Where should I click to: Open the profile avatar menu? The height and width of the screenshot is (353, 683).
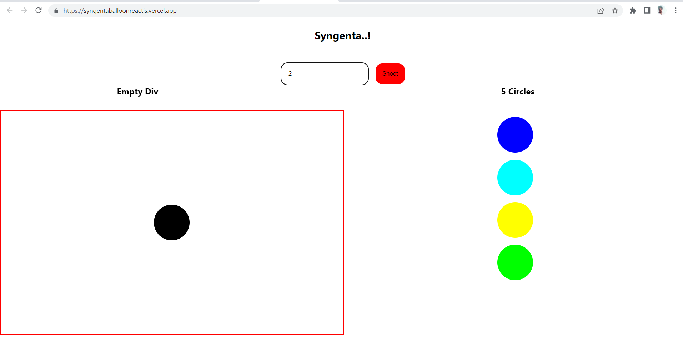661,10
